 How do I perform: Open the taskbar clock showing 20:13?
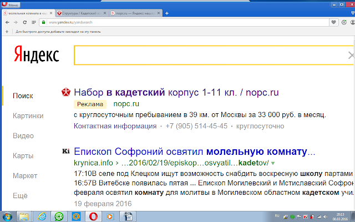(x=340, y=217)
